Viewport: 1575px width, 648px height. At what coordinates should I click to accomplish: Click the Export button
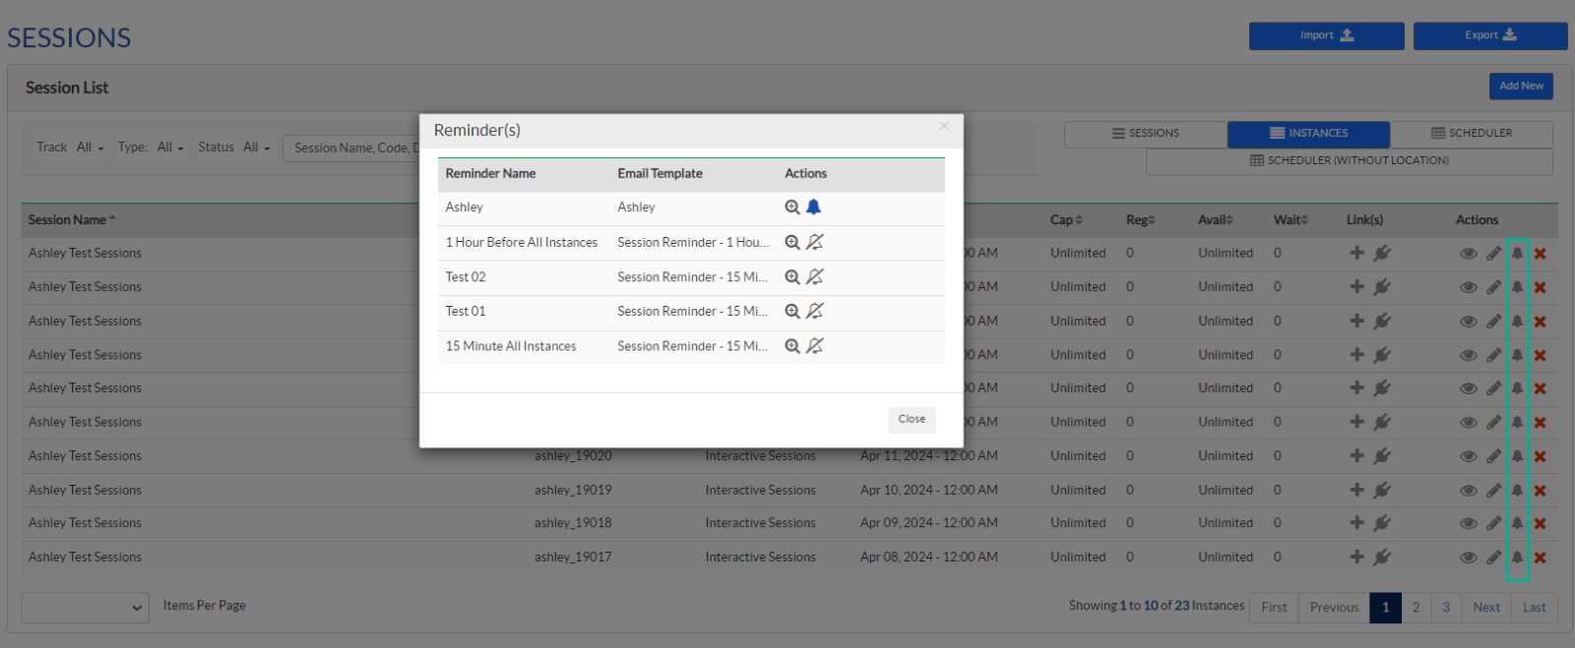point(1489,35)
